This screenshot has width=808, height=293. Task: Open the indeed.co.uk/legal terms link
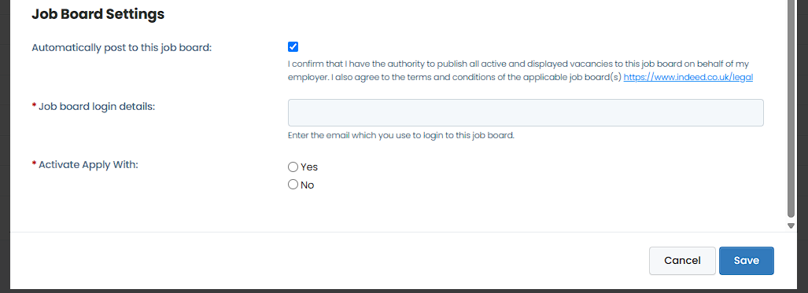[688, 77]
